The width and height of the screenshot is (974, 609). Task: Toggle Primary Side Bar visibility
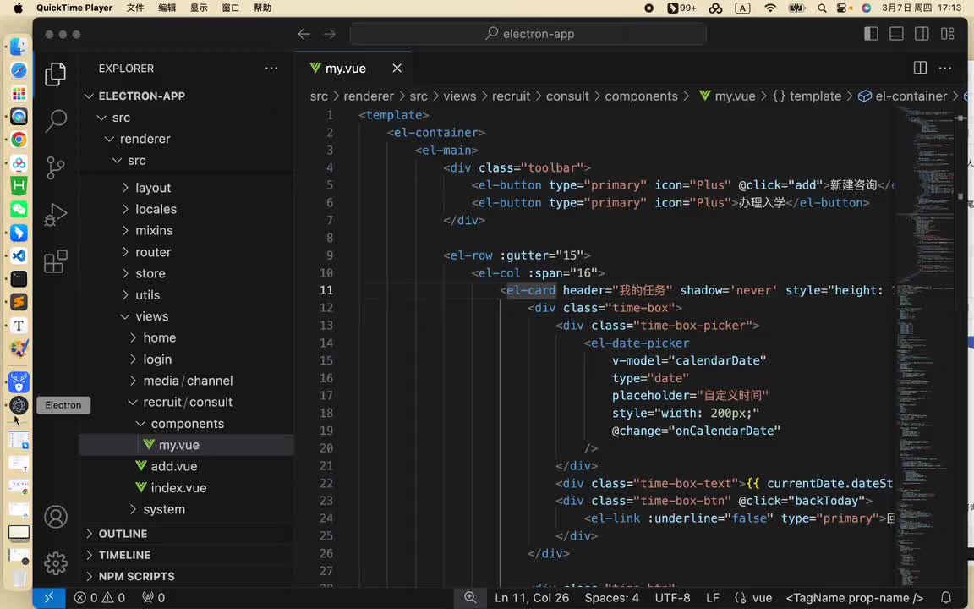click(871, 34)
